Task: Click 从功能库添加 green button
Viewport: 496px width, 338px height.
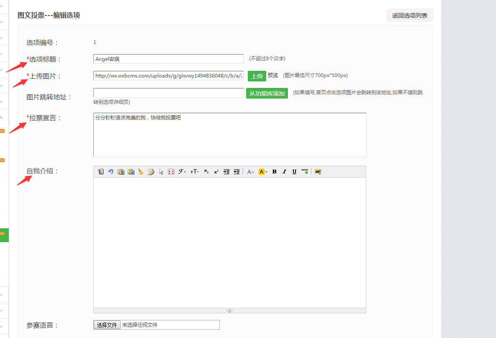Action: coord(267,93)
